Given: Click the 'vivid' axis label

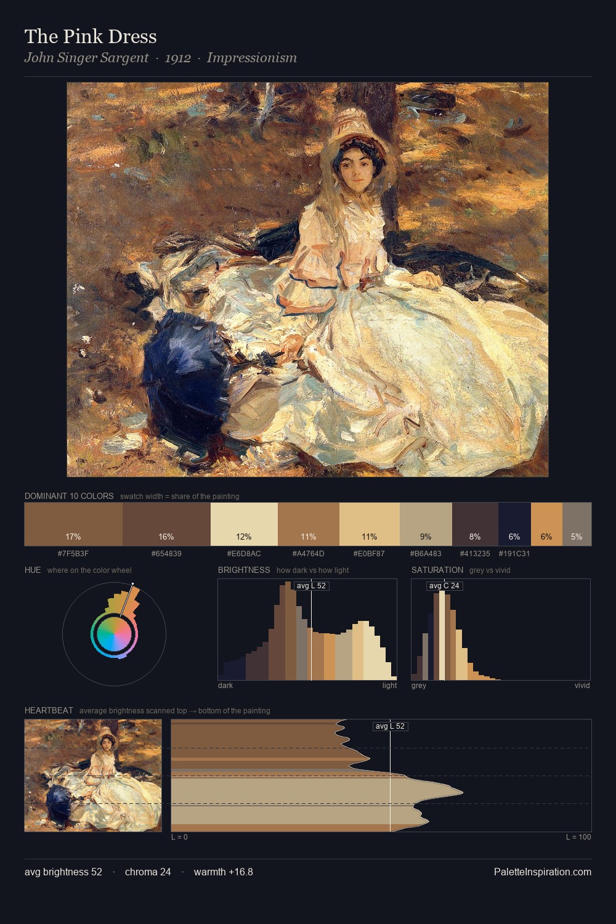Looking at the screenshot, I should (x=582, y=685).
